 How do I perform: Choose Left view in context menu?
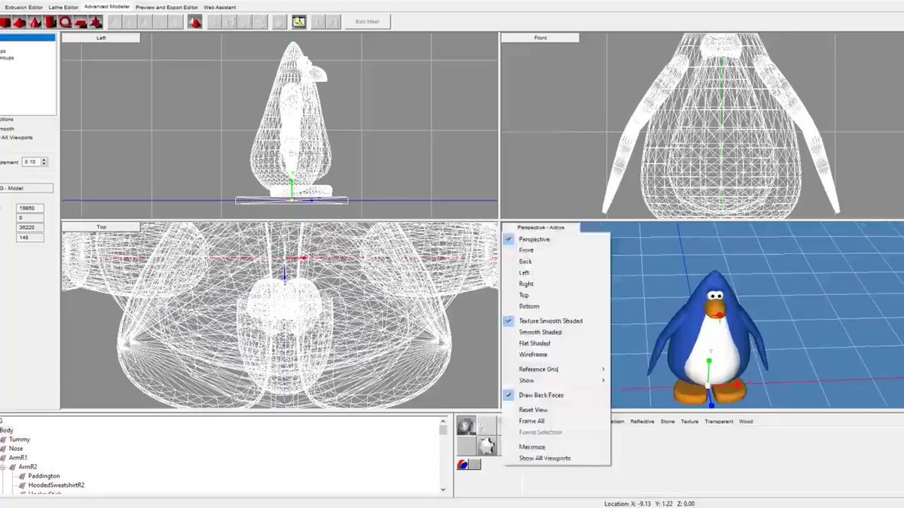tap(524, 273)
